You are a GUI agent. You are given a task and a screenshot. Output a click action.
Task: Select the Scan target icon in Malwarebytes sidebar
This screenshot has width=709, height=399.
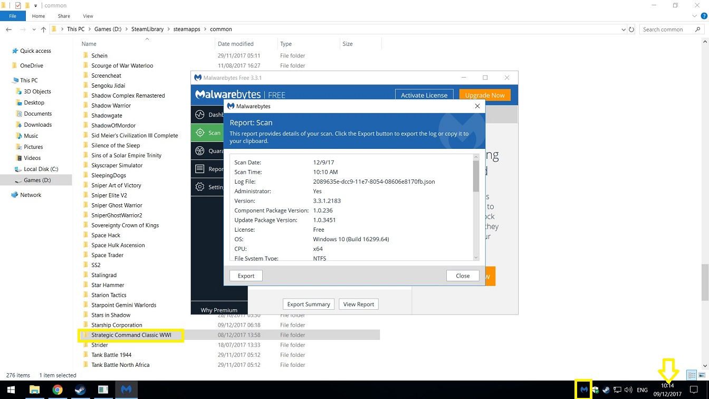click(200, 133)
